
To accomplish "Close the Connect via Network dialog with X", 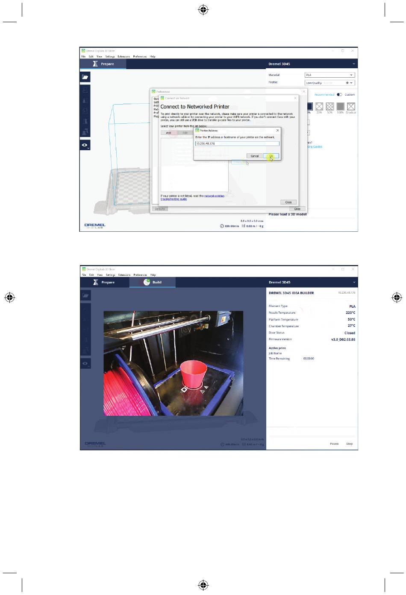I will tap(295, 98).
